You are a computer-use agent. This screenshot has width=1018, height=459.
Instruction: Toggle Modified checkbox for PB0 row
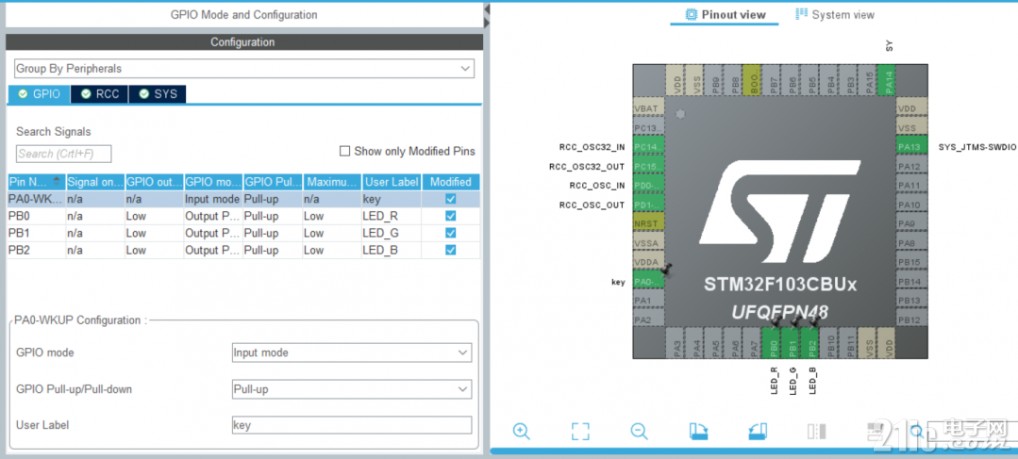click(451, 216)
